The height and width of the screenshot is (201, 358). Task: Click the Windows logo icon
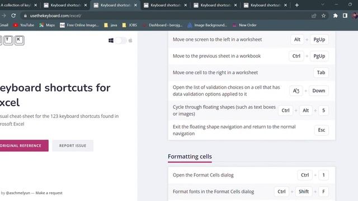coord(111,41)
